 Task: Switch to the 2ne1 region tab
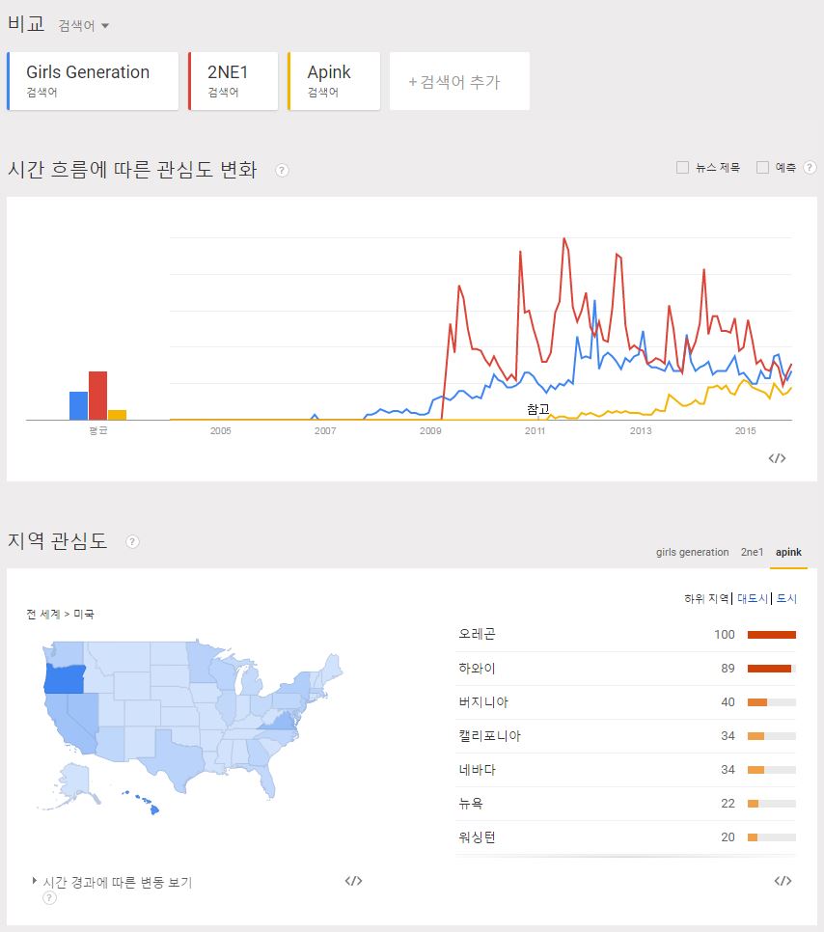pyautogui.click(x=752, y=552)
